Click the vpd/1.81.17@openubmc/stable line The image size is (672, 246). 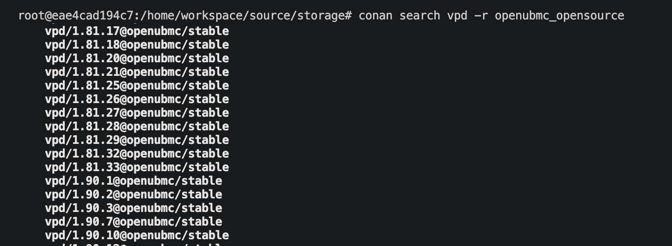click(137, 32)
